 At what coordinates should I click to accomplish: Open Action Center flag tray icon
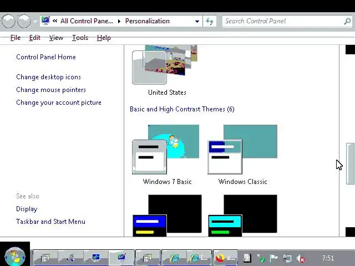274,258
